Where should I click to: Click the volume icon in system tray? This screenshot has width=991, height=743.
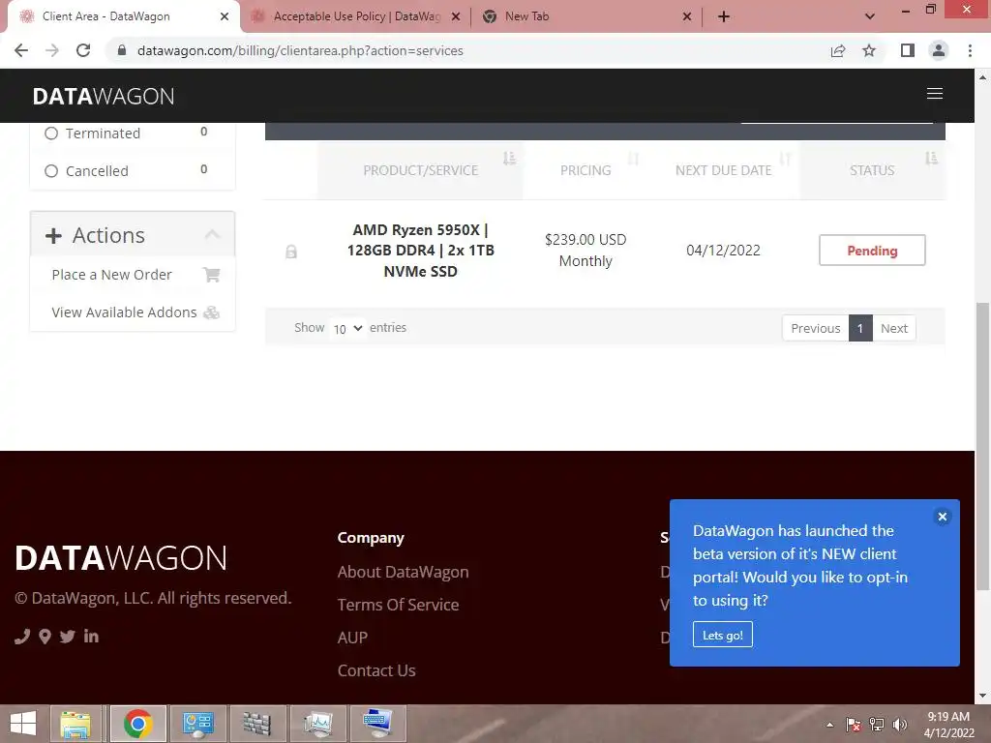coord(900,725)
